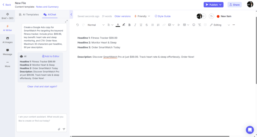Open the Style Guide
Screen dimensions: 257x137
163,16
